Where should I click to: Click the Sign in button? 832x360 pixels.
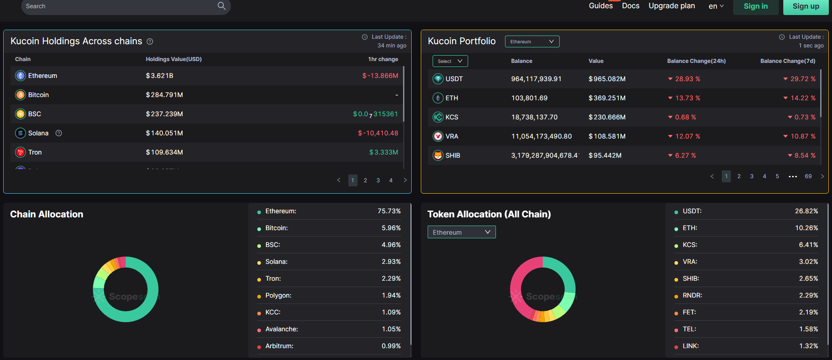pyautogui.click(x=755, y=6)
